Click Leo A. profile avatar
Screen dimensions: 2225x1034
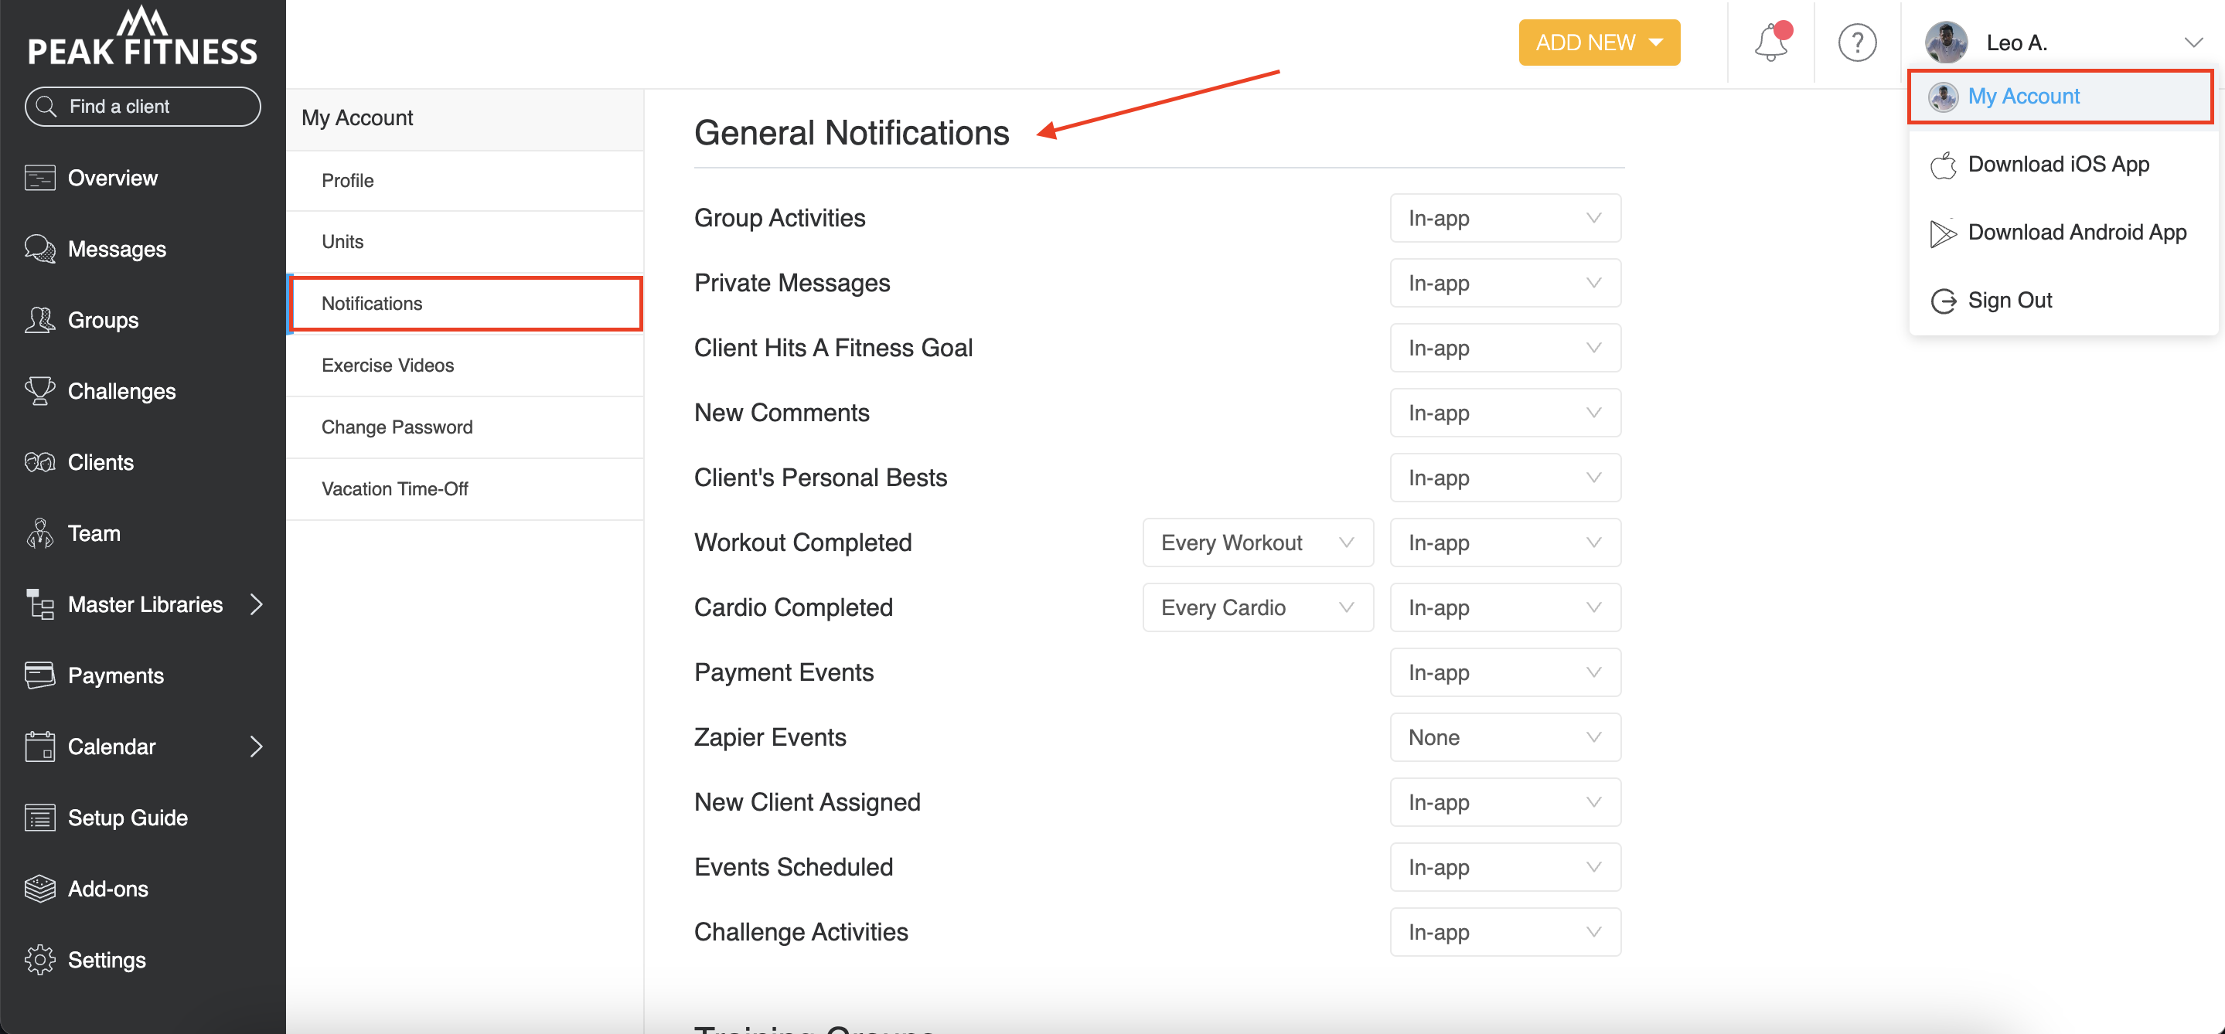tap(1946, 43)
